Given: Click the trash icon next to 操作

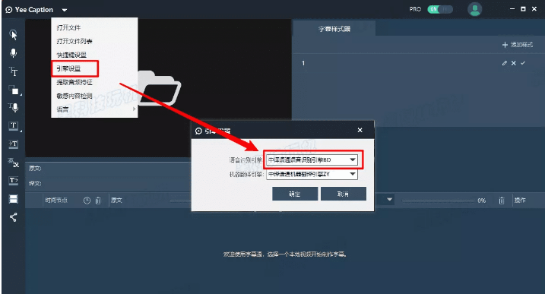Looking at the screenshot, I should pyautogui.click(x=502, y=201).
